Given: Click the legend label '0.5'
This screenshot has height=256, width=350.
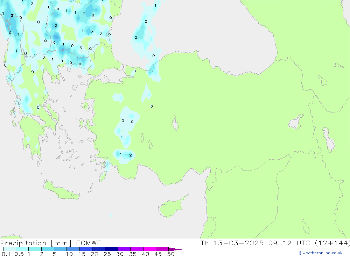Looking at the screenshot, I should pos(19,254).
